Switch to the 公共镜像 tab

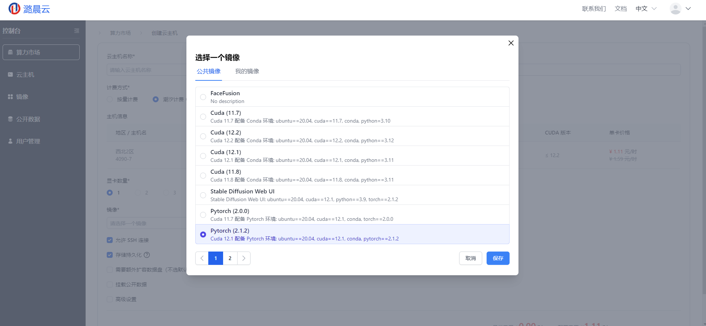click(x=209, y=71)
